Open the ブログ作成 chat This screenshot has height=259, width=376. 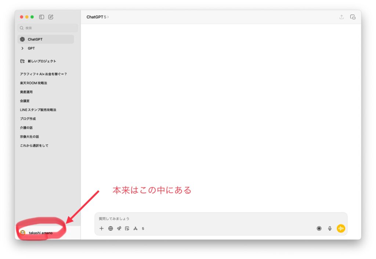pyautogui.click(x=28, y=119)
